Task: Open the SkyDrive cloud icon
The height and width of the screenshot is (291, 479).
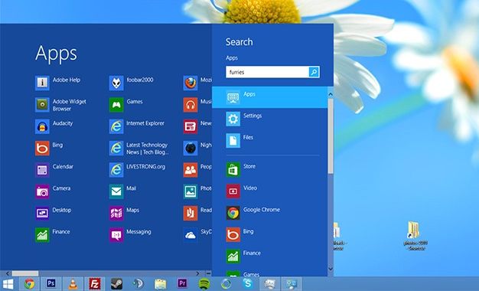Action: coord(191,235)
